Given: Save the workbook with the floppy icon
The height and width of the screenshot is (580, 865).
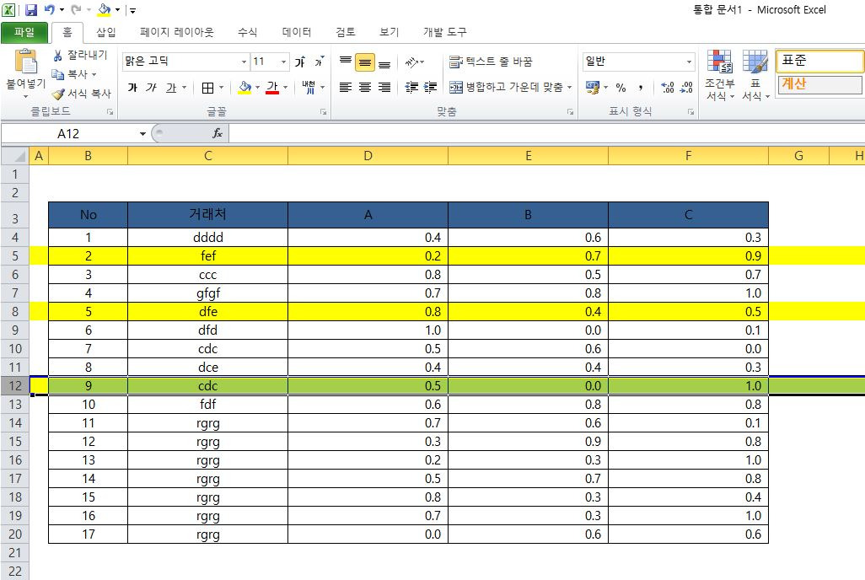Looking at the screenshot, I should pos(31,9).
